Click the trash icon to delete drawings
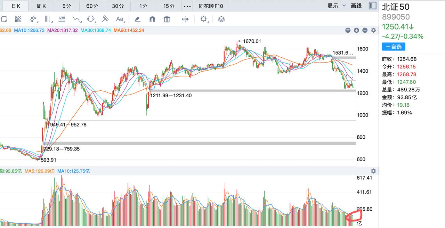Image resolution: width=445 pixels, height=228 pixels. 167,19
